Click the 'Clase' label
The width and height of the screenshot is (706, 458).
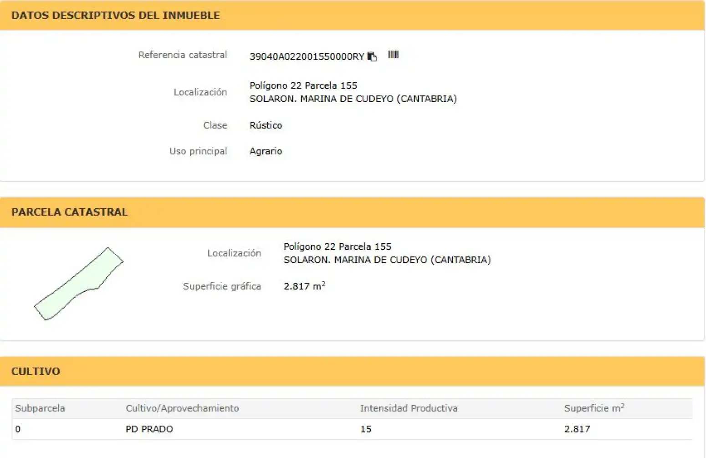(215, 125)
